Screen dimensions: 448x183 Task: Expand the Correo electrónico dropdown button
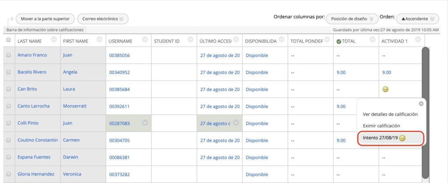pyautogui.click(x=102, y=19)
